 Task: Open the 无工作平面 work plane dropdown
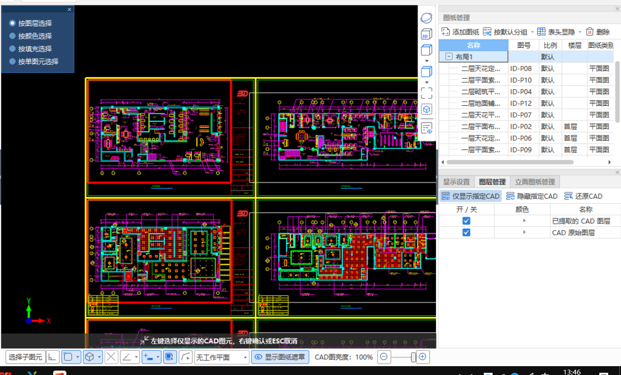[222, 357]
